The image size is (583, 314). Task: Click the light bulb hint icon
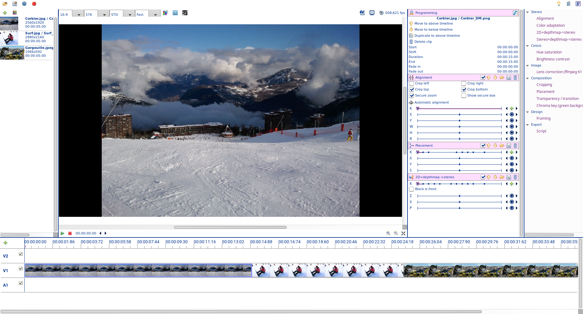[x=558, y=4]
